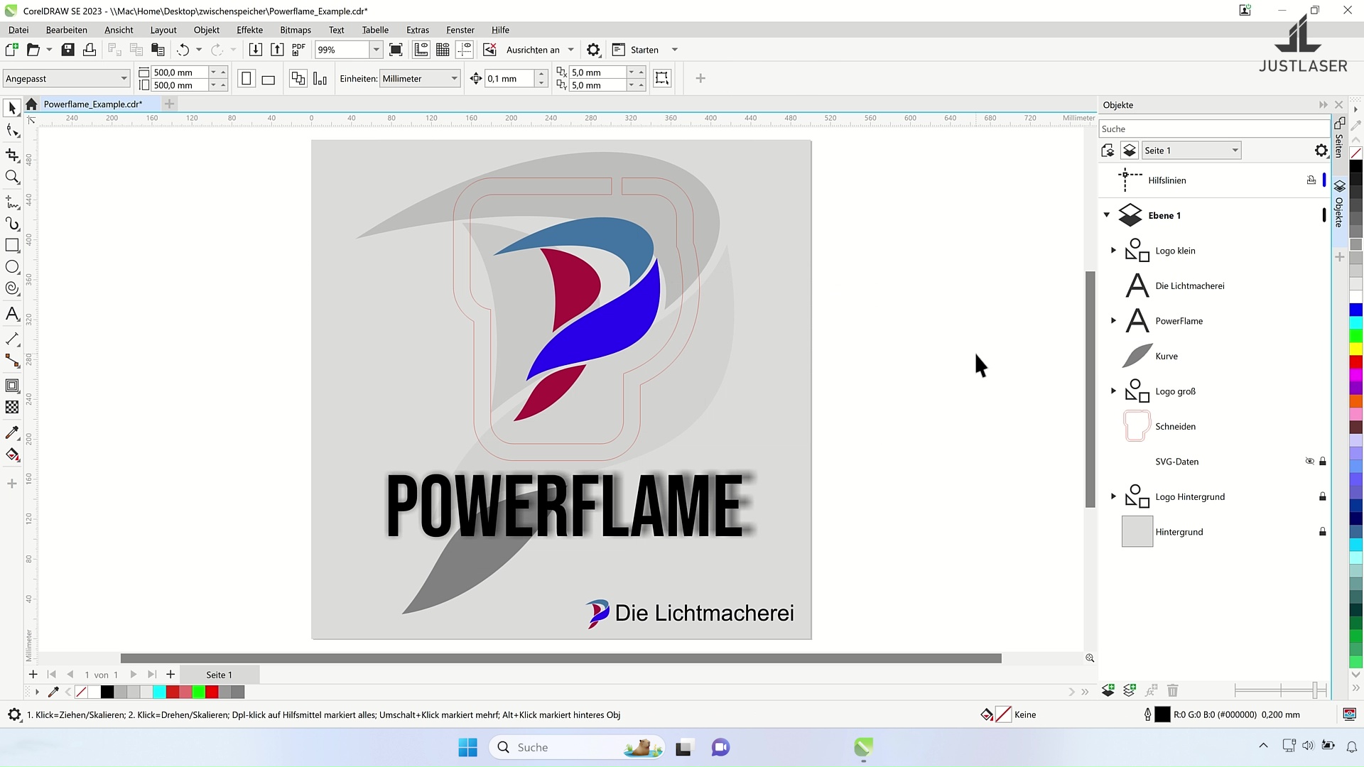The width and height of the screenshot is (1364, 767).
Task: Select the Ellipse tool
Action: point(12,267)
